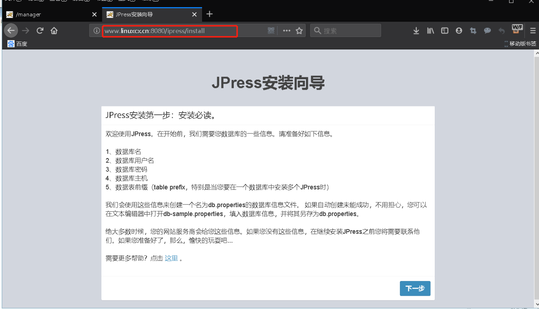This screenshot has width=539, height=309.
Task: Open the Baidu bookmark
Action: tap(17, 44)
